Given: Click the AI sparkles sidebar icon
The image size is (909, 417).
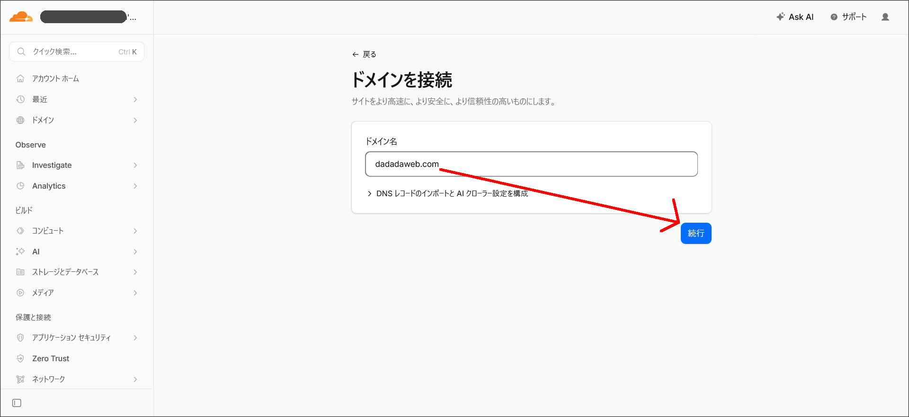Looking at the screenshot, I should click(x=20, y=252).
